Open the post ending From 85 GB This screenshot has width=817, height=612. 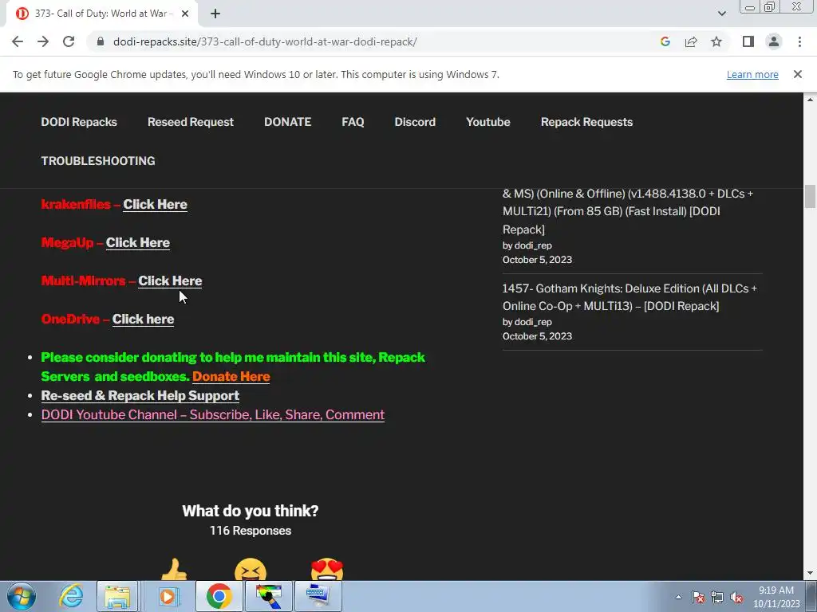(628, 211)
